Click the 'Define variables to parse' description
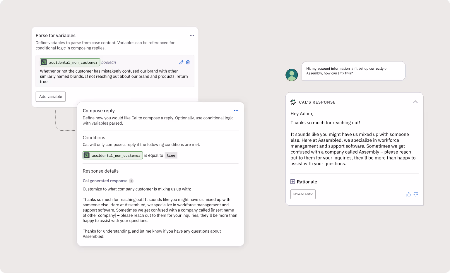 [x=105, y=45]
